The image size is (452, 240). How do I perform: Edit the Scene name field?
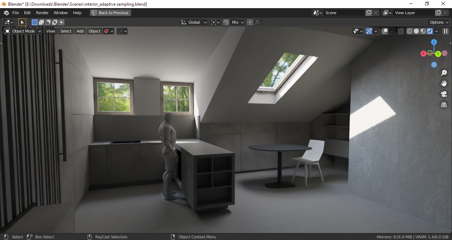click(344, 13)
